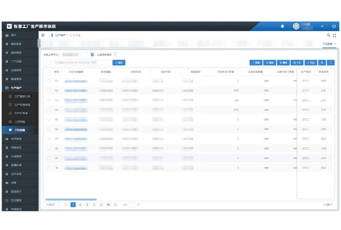Expand the 基础信息 sidebar menu
The height and width of the screenshot is (230, 341).
(19, 44)
